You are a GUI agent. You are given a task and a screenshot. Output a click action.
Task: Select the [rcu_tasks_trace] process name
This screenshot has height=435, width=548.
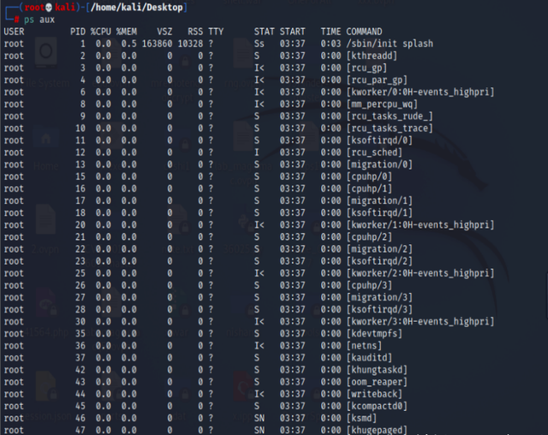(x=390, y=128)
